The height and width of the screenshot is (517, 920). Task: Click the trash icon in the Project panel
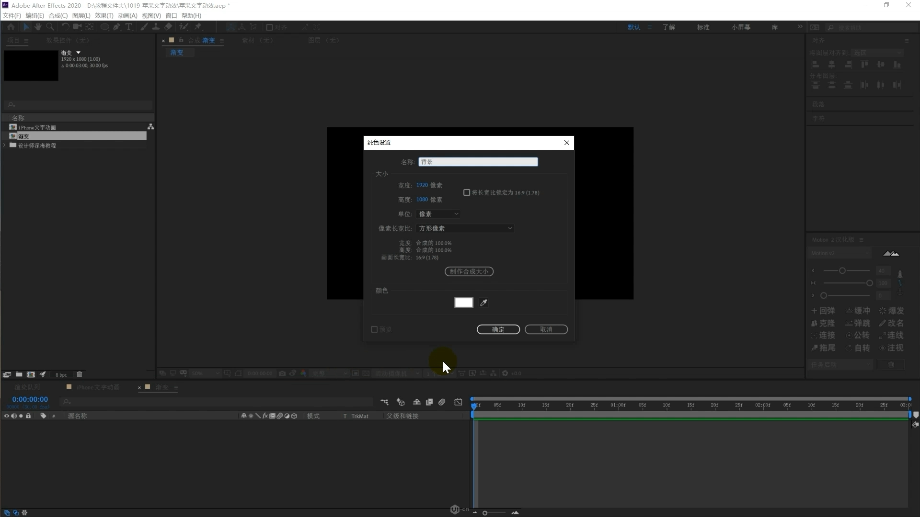[80, 374]
